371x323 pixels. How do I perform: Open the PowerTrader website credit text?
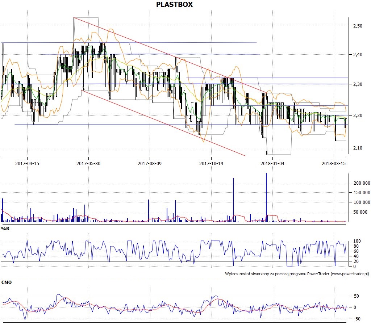(297, 274)
